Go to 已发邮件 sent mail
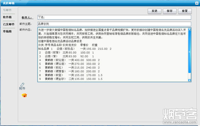Image resolution: width=200 pixels, height=126 pixels. tap(9, 24)
